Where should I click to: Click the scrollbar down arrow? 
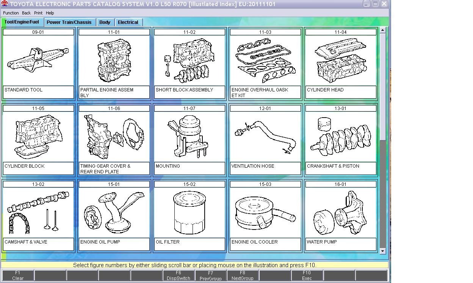(382, 251)
